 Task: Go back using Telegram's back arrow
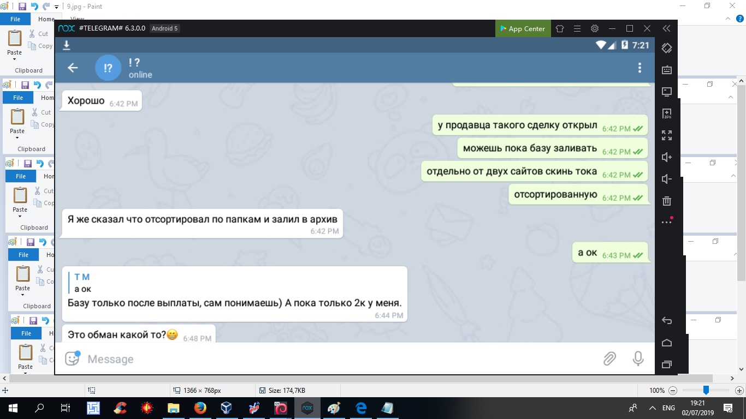point(73,68)
